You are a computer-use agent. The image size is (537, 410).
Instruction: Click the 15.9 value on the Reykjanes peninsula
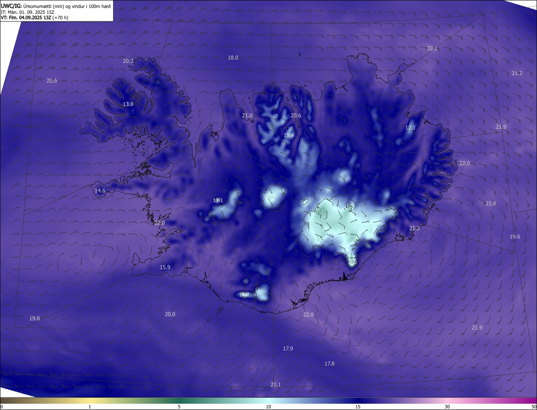165,267
